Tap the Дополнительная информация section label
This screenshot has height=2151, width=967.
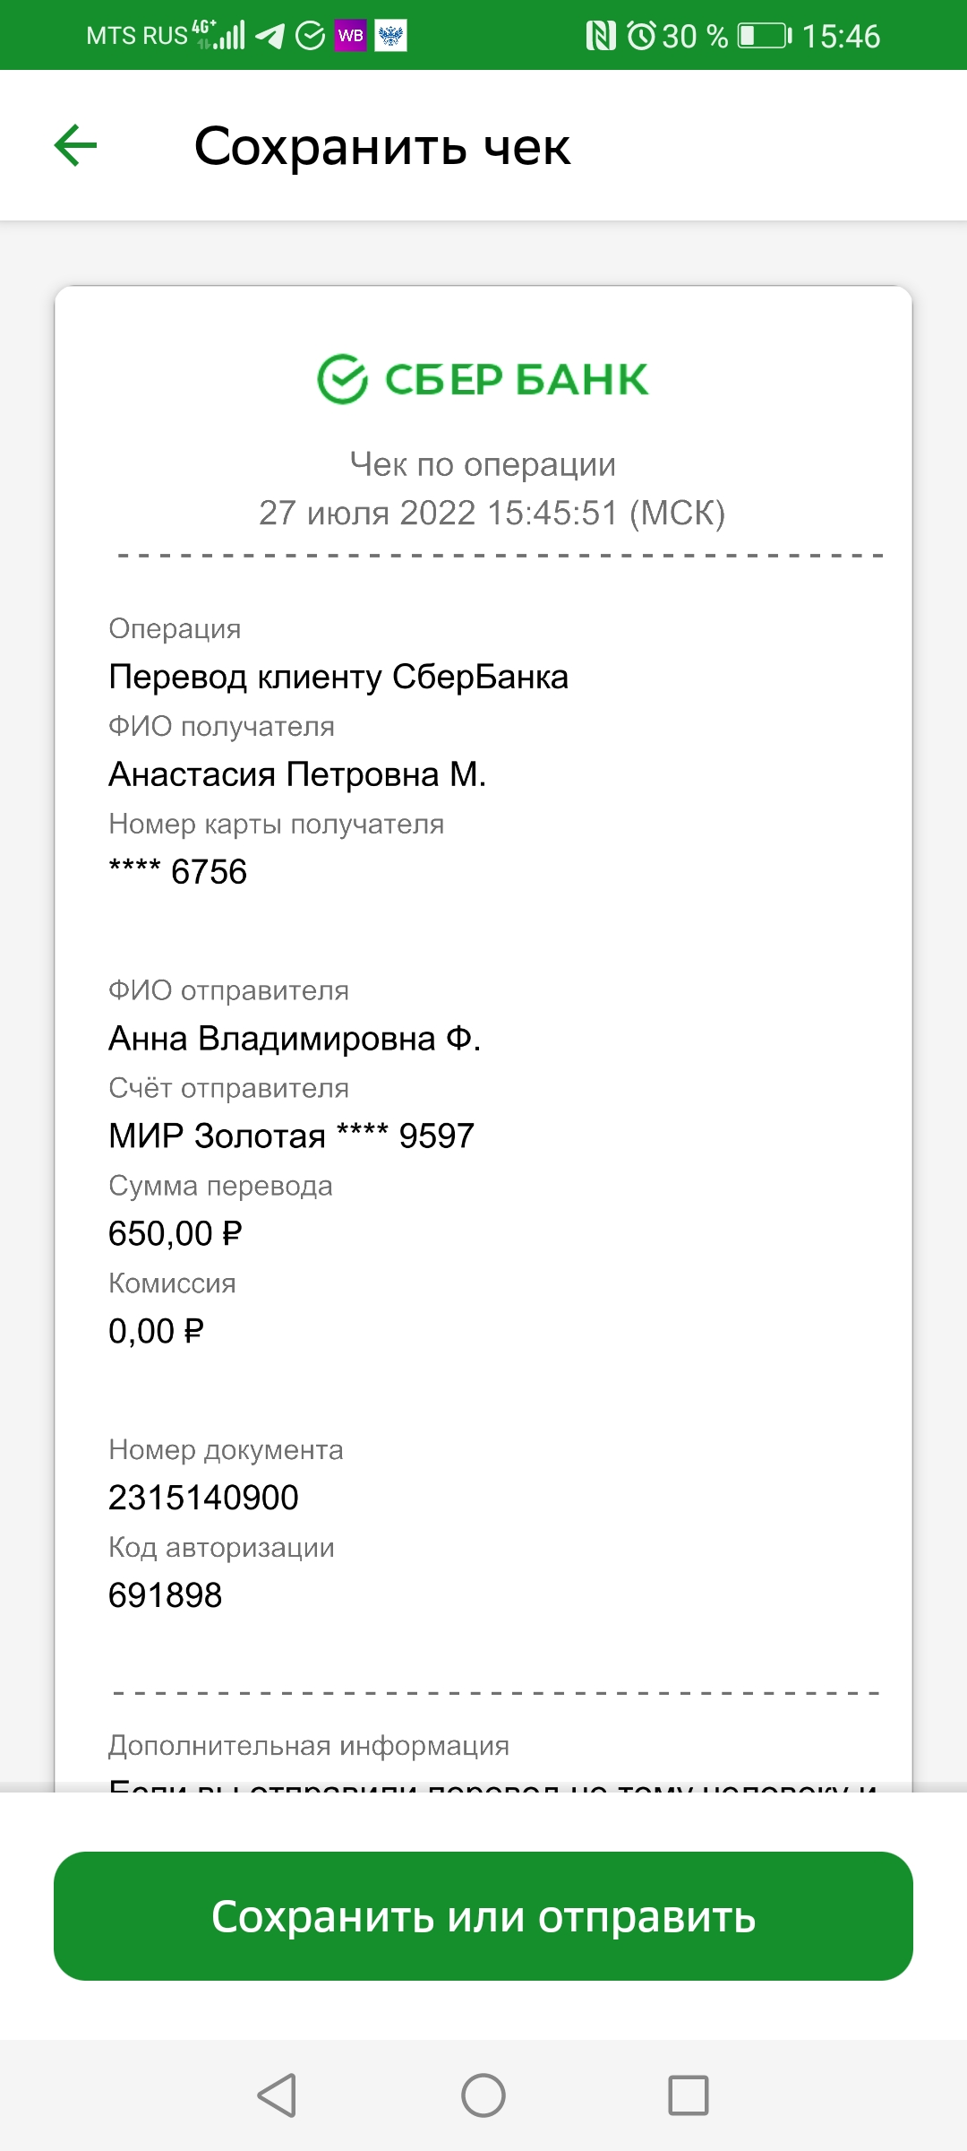pyautogui.click(x=309, y=1746)
